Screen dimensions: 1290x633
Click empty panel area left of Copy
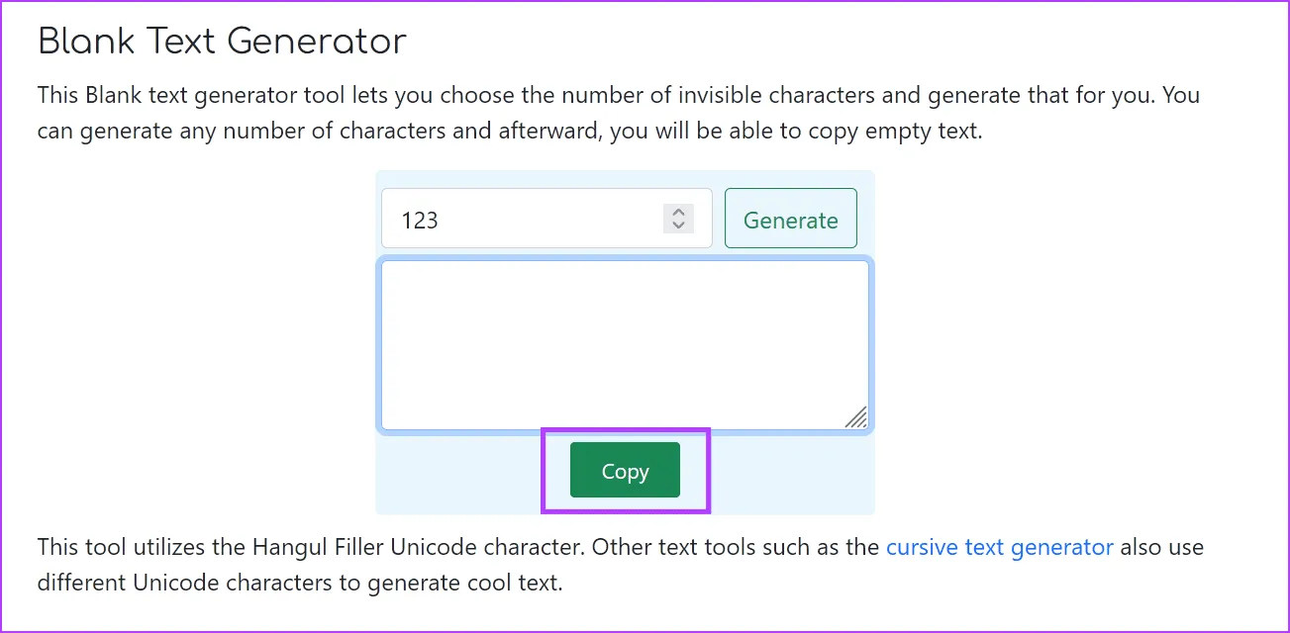click(x=455, y=473)
